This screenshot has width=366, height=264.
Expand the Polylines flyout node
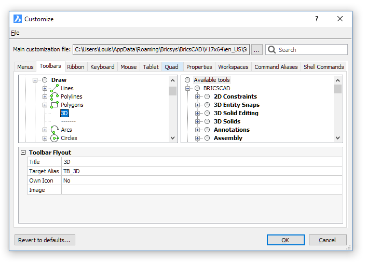(x=45, y=96)
